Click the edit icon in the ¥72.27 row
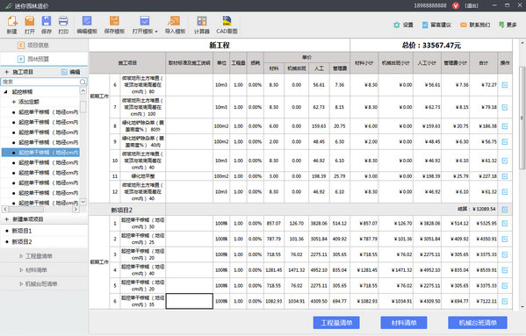 point(505,85)
